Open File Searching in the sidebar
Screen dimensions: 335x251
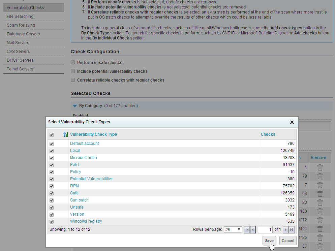(20, 16)
